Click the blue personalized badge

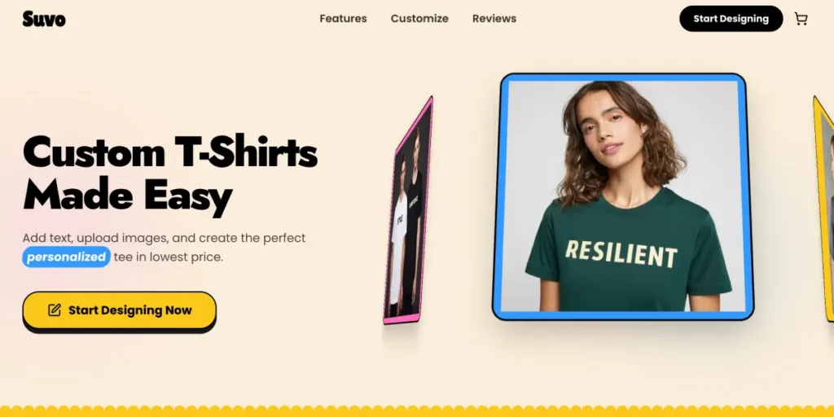pyautogui.click(x=67, y=257)
